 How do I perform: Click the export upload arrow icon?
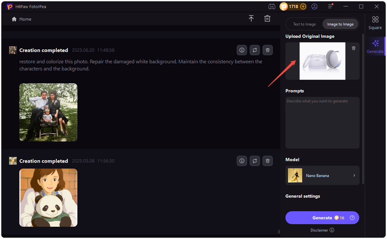251,19
